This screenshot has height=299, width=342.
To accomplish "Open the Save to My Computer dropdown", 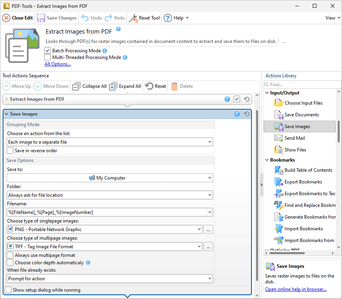I will [110, 178].
